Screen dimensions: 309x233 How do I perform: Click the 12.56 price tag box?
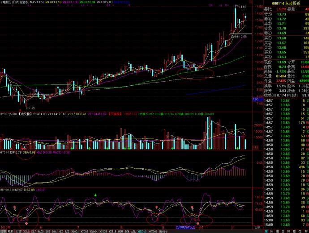pyautogui.click(x=238, y=36)
